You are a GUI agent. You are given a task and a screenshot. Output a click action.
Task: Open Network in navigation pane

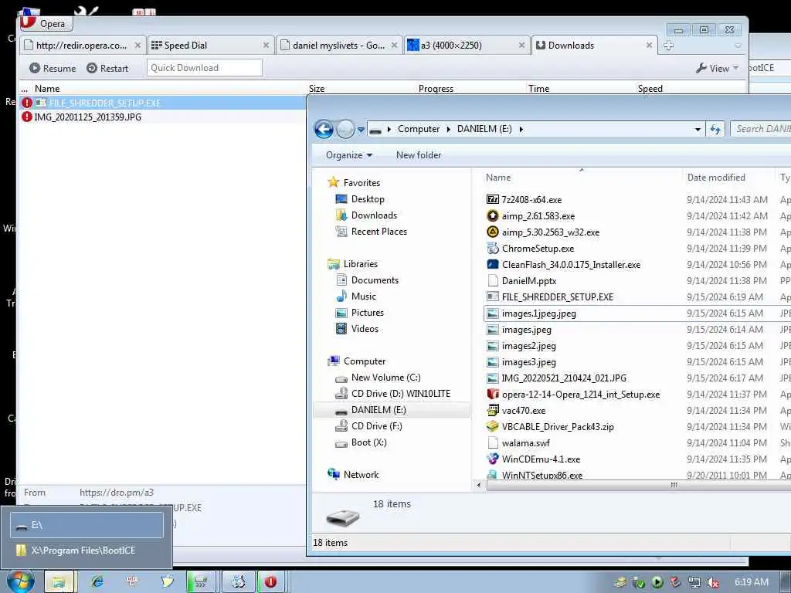point(361,475)
